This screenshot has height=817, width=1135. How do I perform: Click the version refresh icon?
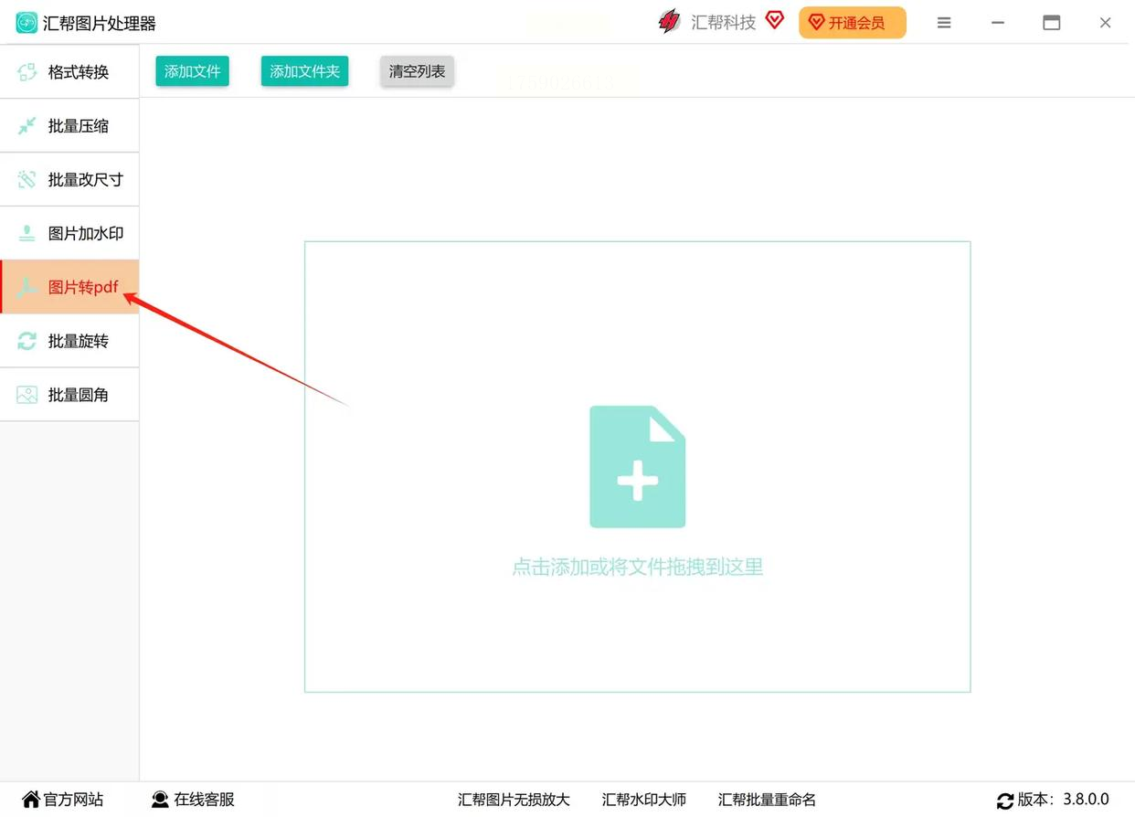click(x=1005, y=801)
